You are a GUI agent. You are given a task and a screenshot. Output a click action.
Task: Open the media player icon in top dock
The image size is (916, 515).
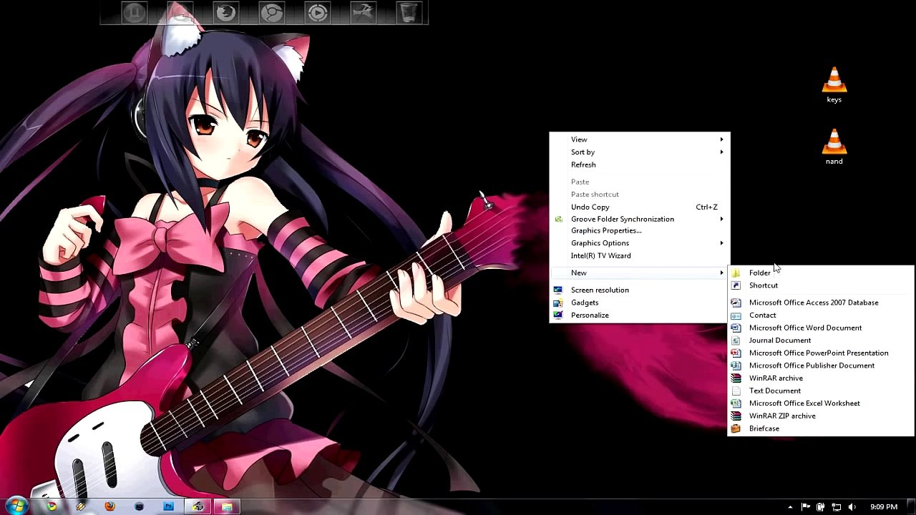(x=317, y=12)
